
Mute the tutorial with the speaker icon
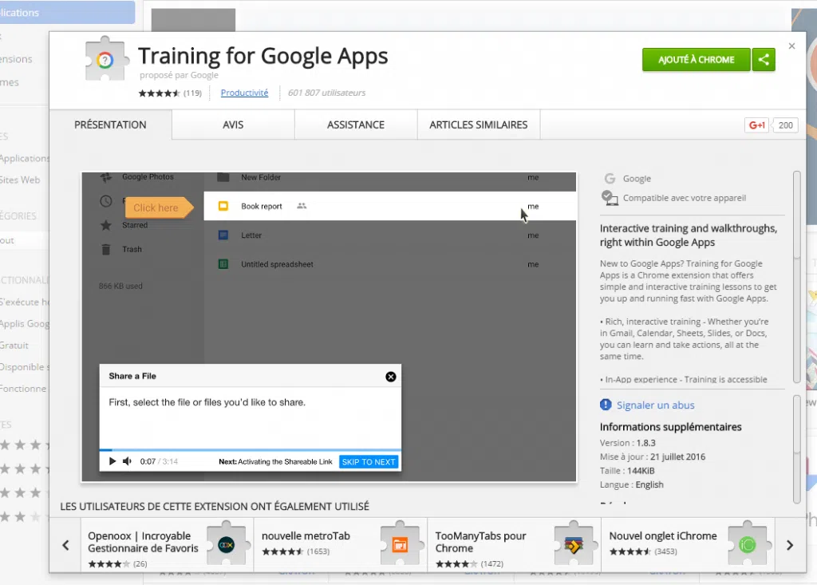click(127, 461)
